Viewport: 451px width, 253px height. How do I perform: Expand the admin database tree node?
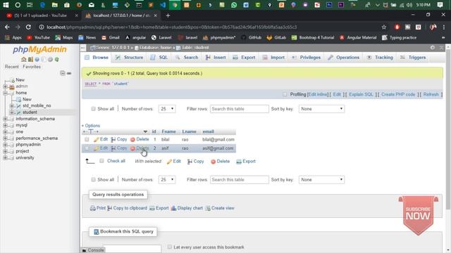5,86
